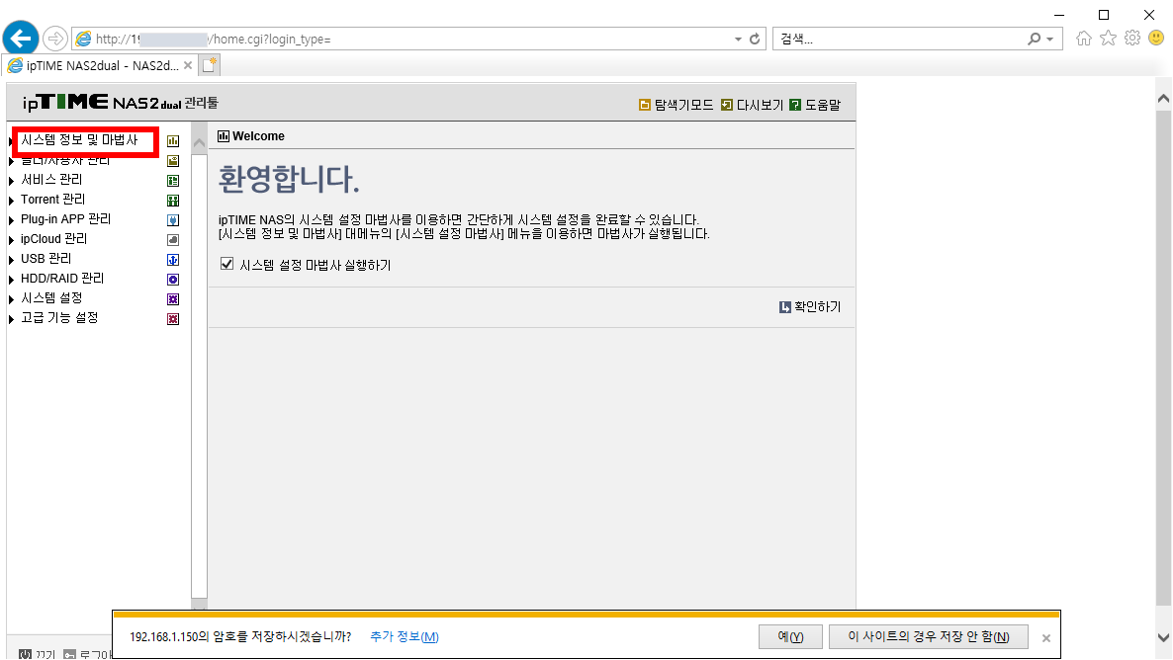Click the 시스템 정보 및 마법사 menu item
The image size is (1173, 660).
pyautogui.click(x=79, y=140)
